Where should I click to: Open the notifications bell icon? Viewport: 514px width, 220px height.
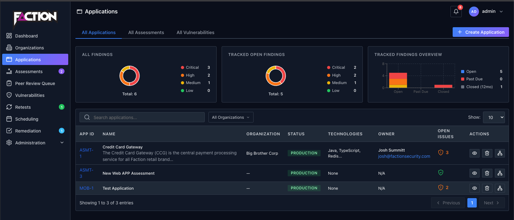(456, 12)
